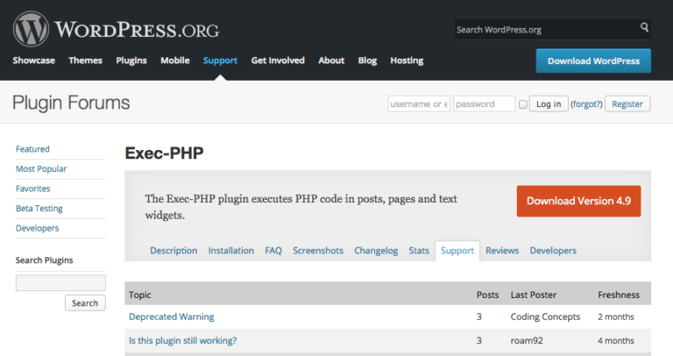This screenshot has height=356, width=673.
Task: Click the Last Poster column header
Action: (x=534, y=295)
